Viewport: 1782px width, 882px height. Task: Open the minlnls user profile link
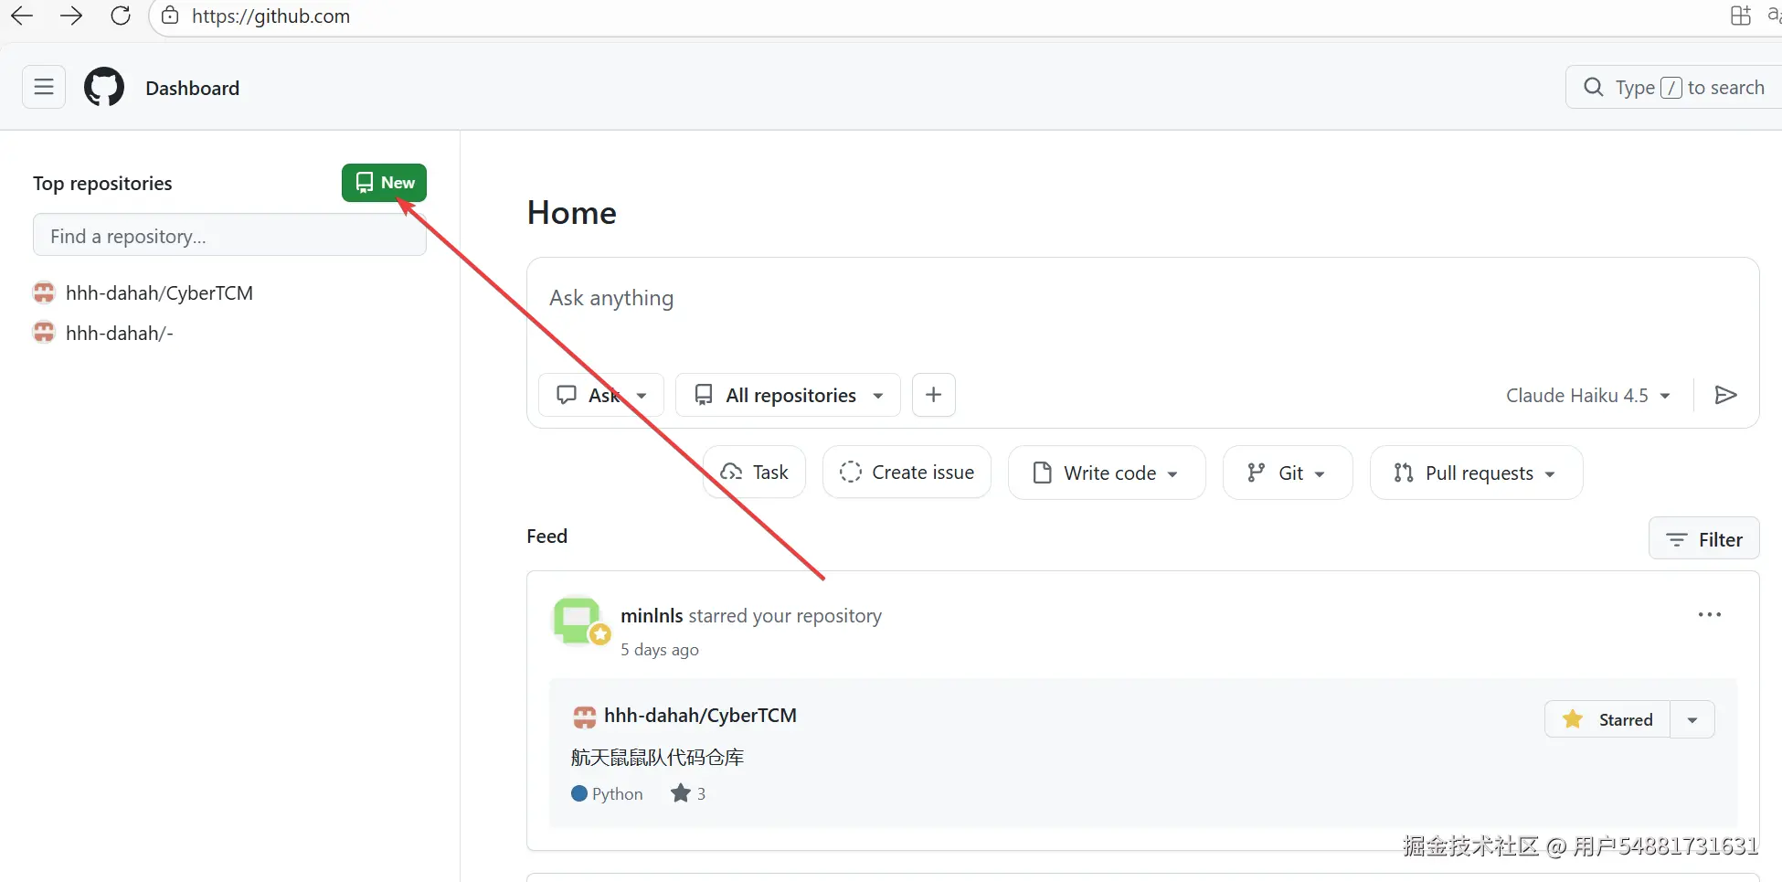tap(652, 616)
